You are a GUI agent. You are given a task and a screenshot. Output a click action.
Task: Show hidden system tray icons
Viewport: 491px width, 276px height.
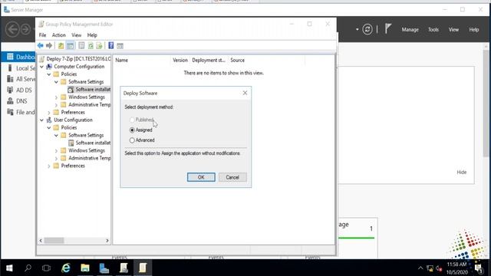click(x=420, y=268)
